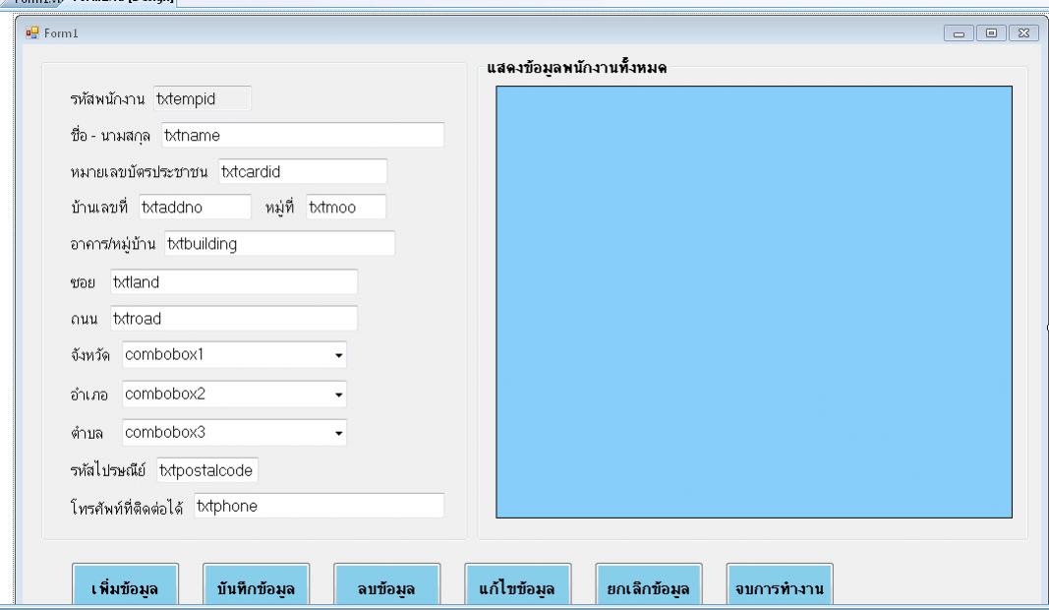This screenshot has width=1049, height=610.
Task: Click the ยกเลิกข้อมูล cancel button
Action: point(648,586)
